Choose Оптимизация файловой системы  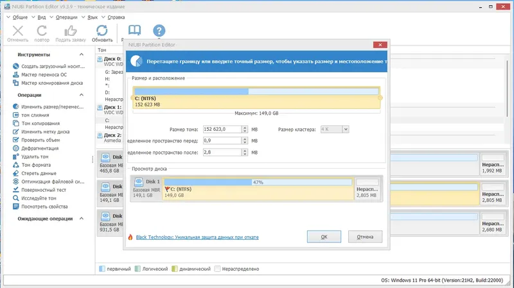pyautogui.click(x=49, y=182)
